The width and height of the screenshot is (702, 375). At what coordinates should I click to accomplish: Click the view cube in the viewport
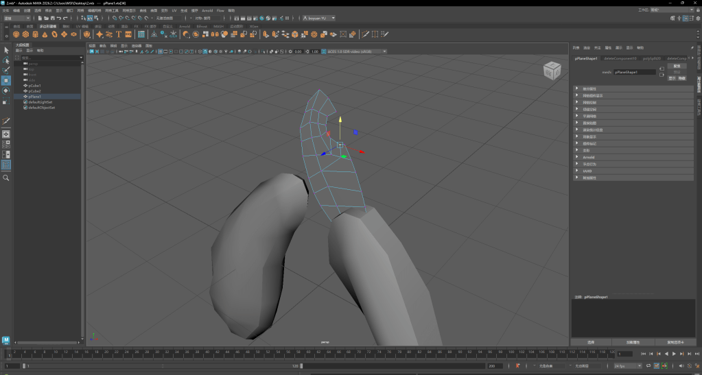551,70
